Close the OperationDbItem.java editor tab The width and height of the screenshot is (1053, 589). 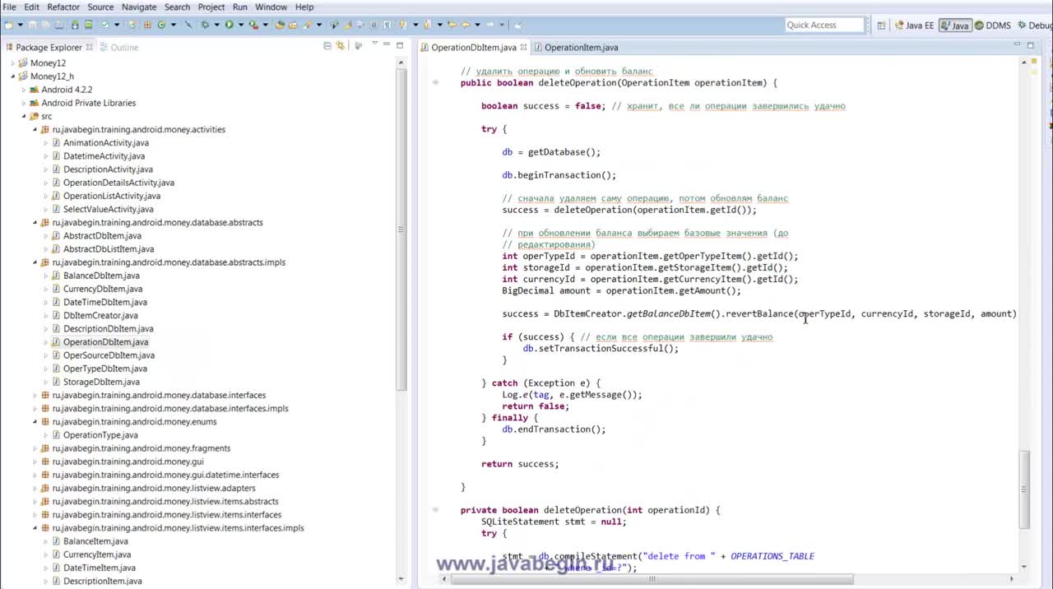point(523,48)
